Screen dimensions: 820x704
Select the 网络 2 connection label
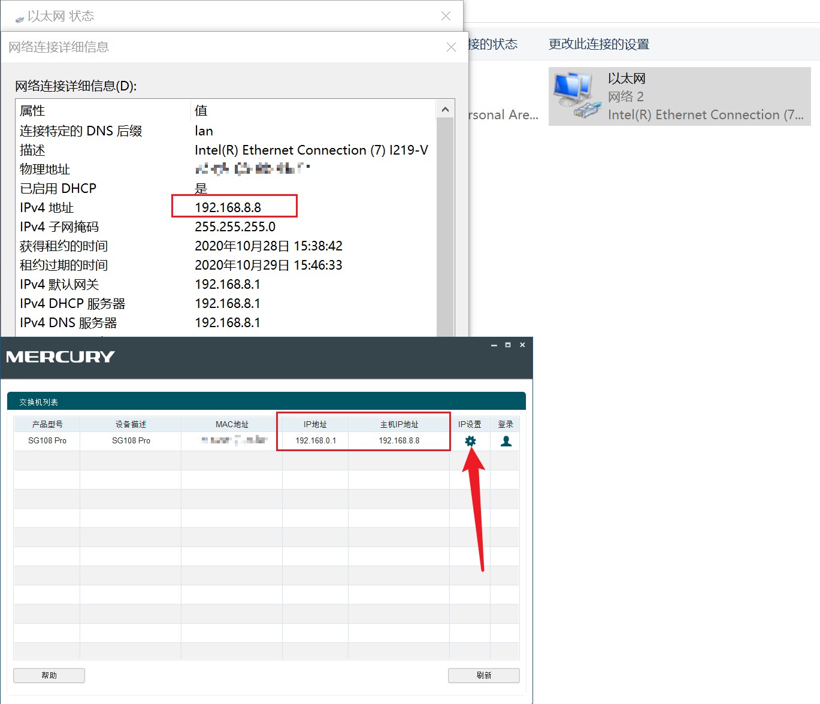[x=625, y=96]
